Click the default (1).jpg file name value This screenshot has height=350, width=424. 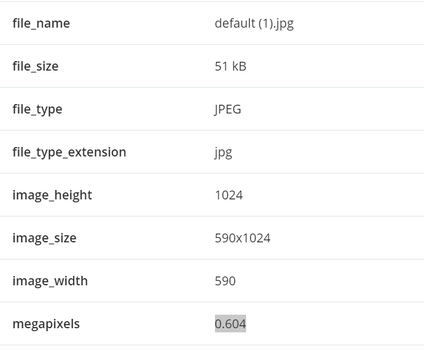tap(254, 24)
